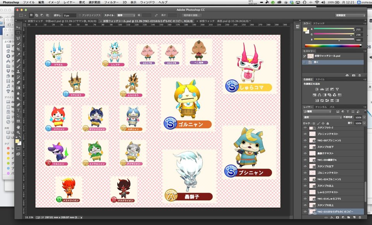Hide the YW1-014しゅらコマS layer

click(305, 199)
